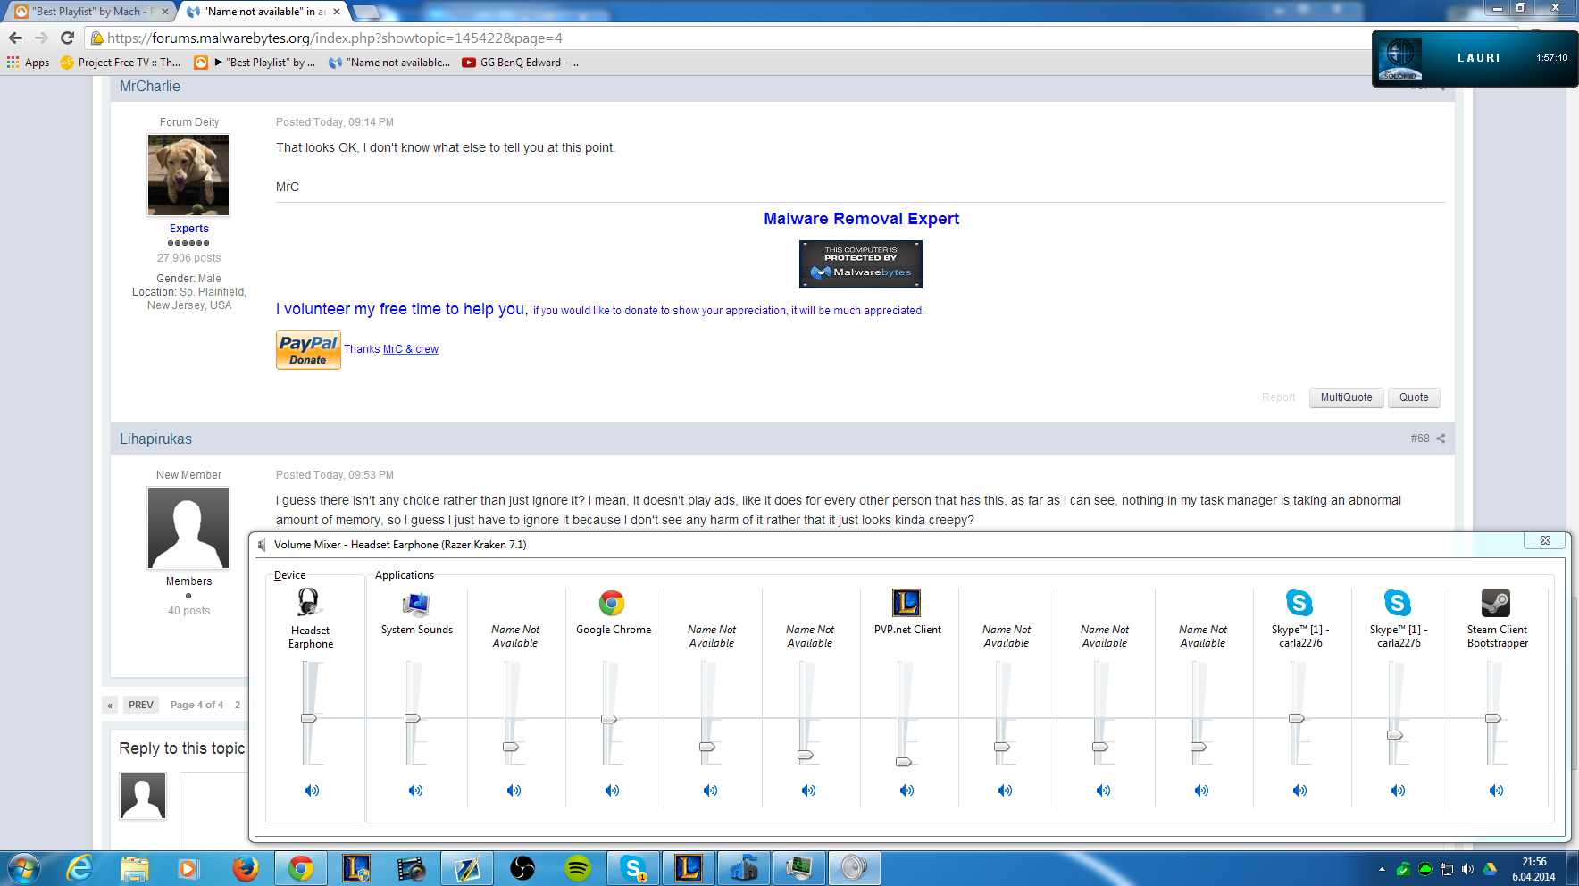
Task: Mute System Sounds in the mixer
Action: click(415, 790)
